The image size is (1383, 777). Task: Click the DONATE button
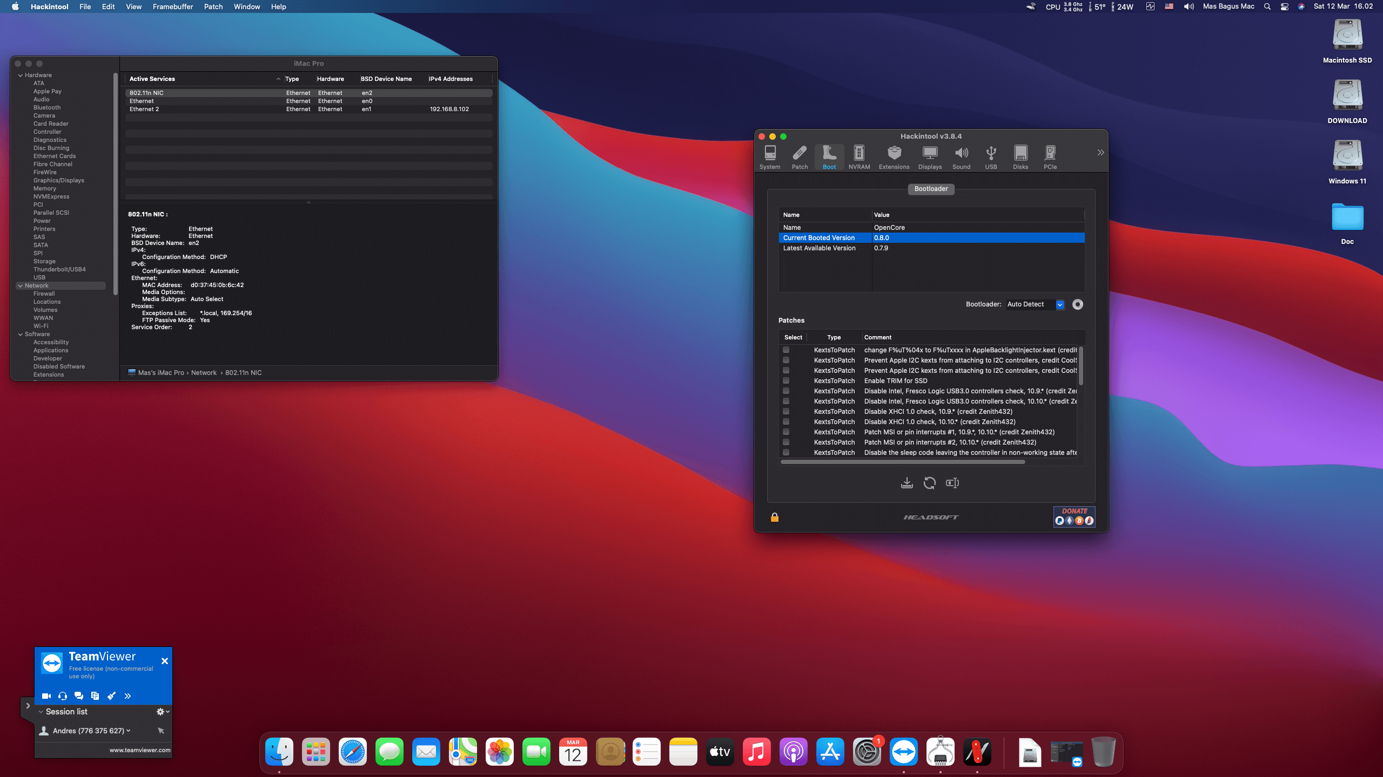point(1074,516)
